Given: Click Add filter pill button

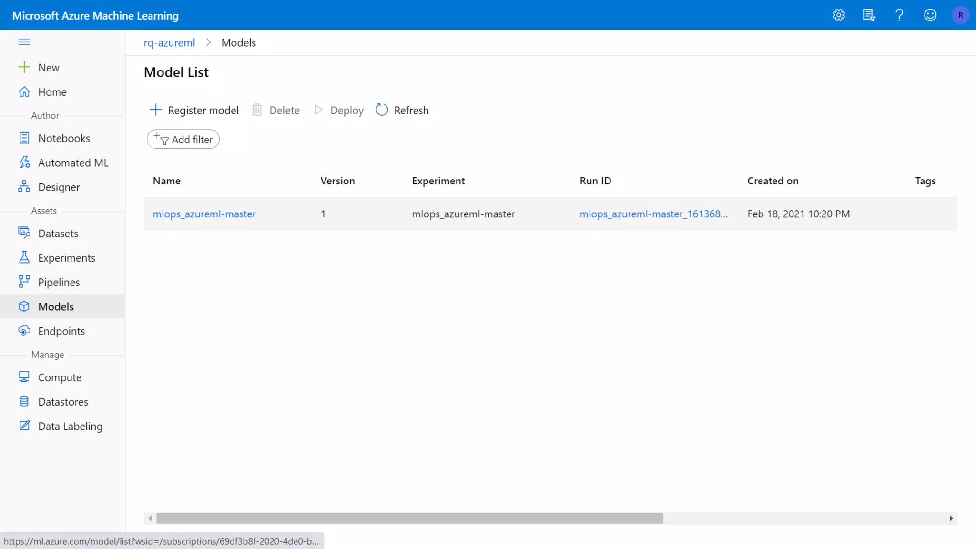Looking at the screenshot, I should pyautogui.click(x=183, y=140).
